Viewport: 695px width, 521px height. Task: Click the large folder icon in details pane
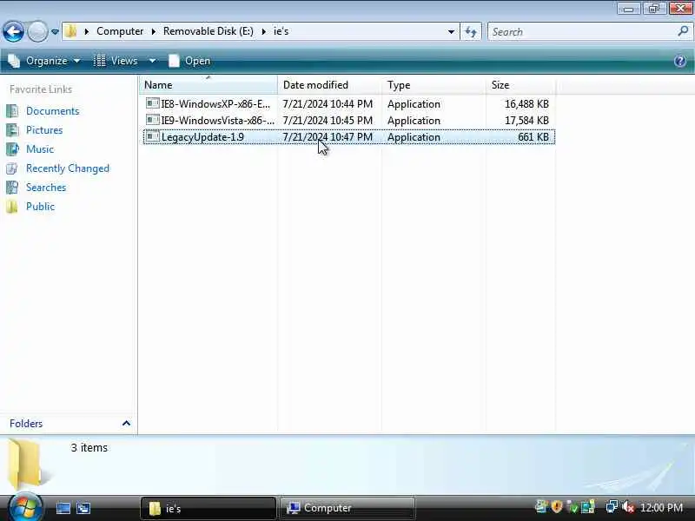point(28,463)
